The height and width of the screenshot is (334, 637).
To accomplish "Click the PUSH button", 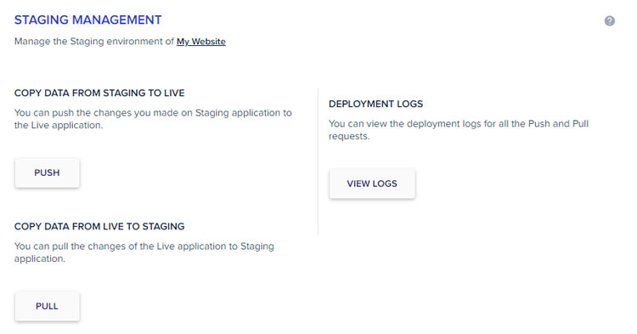I will 47,173.
